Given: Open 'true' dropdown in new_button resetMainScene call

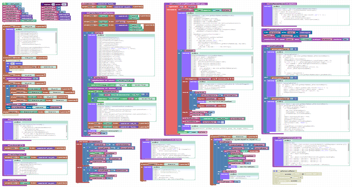Looking at the screenshot, I should tap(36, 78).
